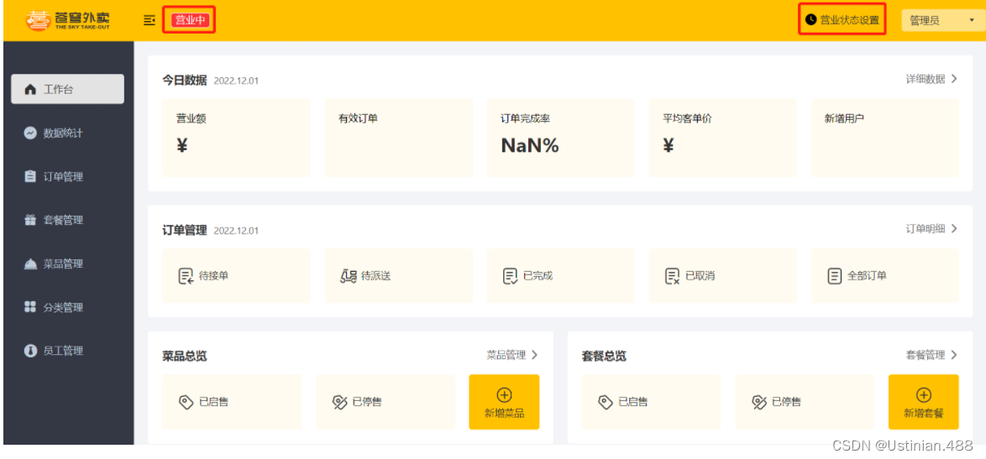Image resolution: width=986 pixels, height=459 pixels.
Task: Click the Sky Take-Out logo
Action: (69, 20)
